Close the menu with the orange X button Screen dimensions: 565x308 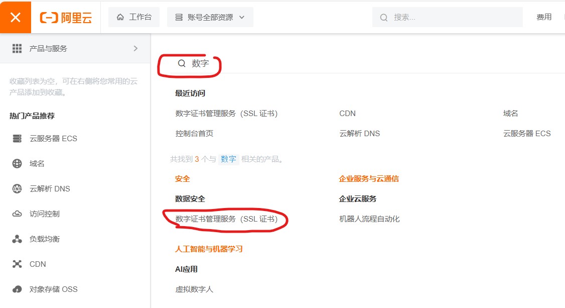(x=16, y=17)
